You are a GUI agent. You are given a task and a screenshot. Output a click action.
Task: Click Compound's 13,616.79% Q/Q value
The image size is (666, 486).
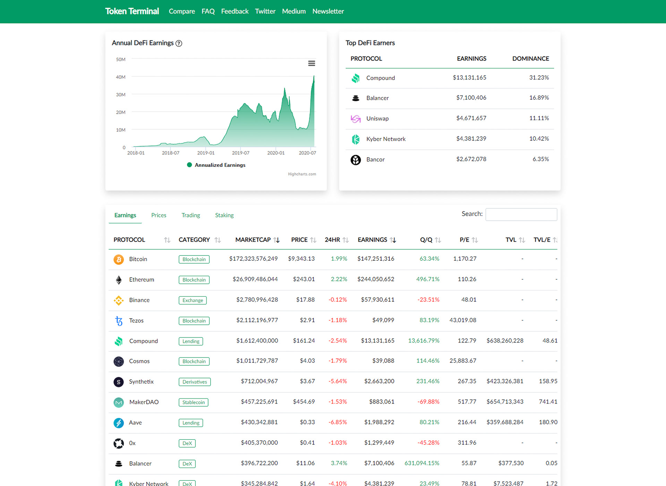coord(424,341)
